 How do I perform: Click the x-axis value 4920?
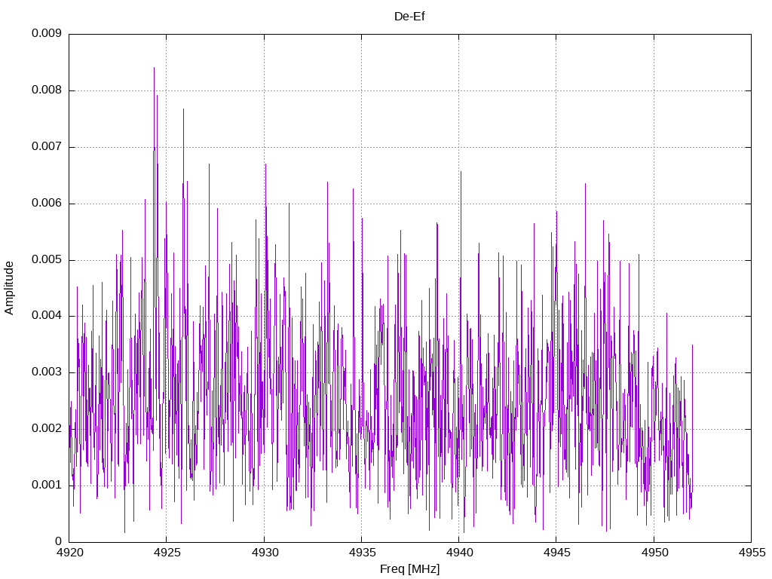pos(70,553)
